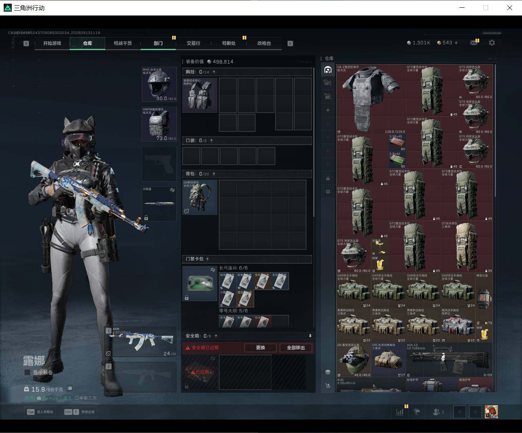This screenshot has width=522, height=433.
Task: Open the 特战干员 tab
Action: (x=123, y=43)
